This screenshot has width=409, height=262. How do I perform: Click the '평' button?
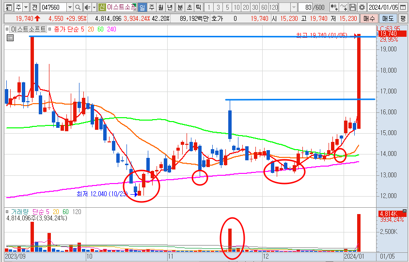click(403, 18)
